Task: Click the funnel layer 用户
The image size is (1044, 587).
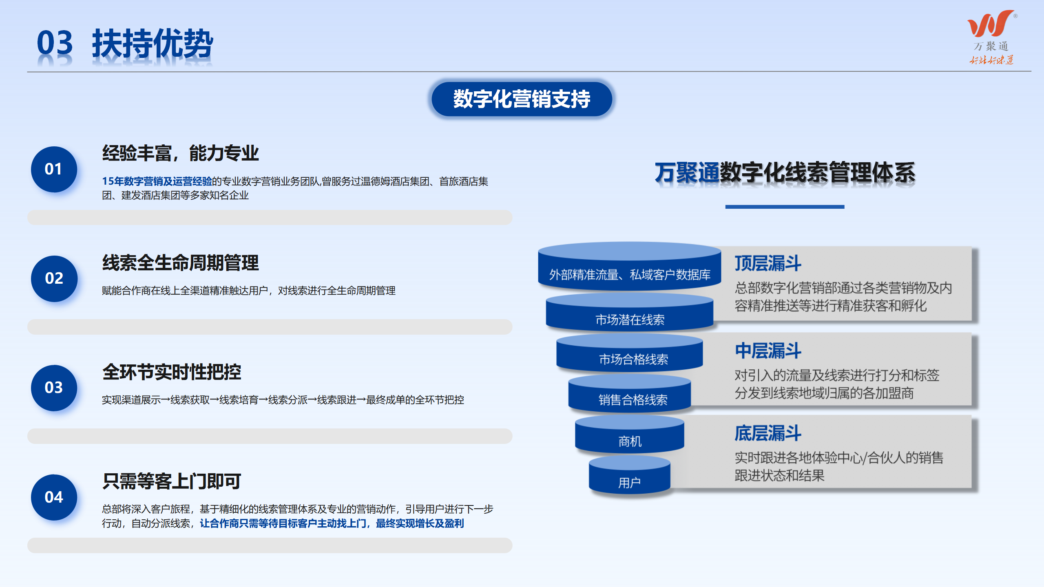Action: 630,475
